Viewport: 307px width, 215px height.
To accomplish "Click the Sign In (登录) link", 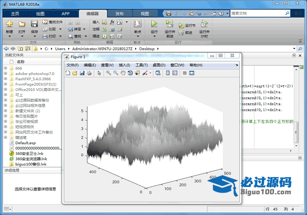I will point(298,13).
